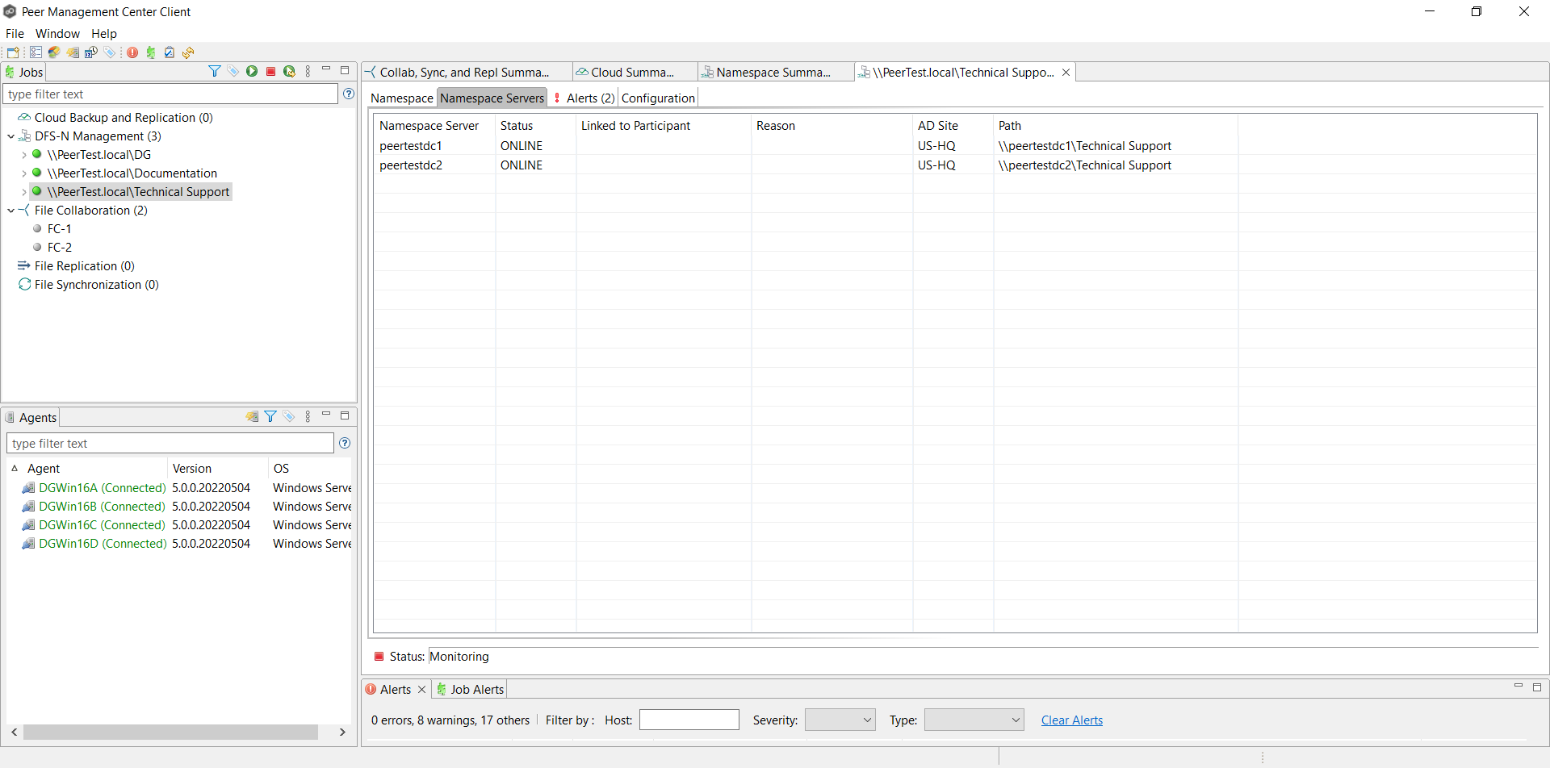This screenshot has height=768, width=1550.
Task: Select File Synchronization (0)
Action: coord(97,284)
